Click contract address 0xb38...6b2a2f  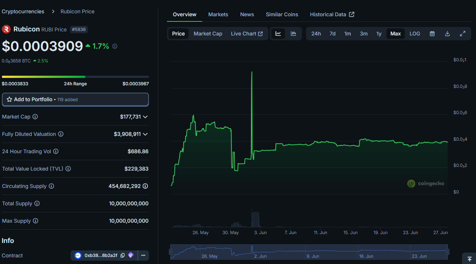[101, 255]
